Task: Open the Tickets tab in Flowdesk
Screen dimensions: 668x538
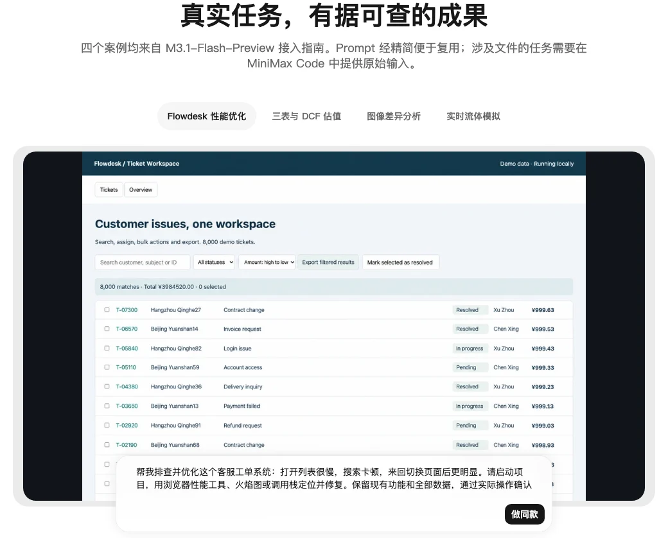Action: (x=109, y=189)
